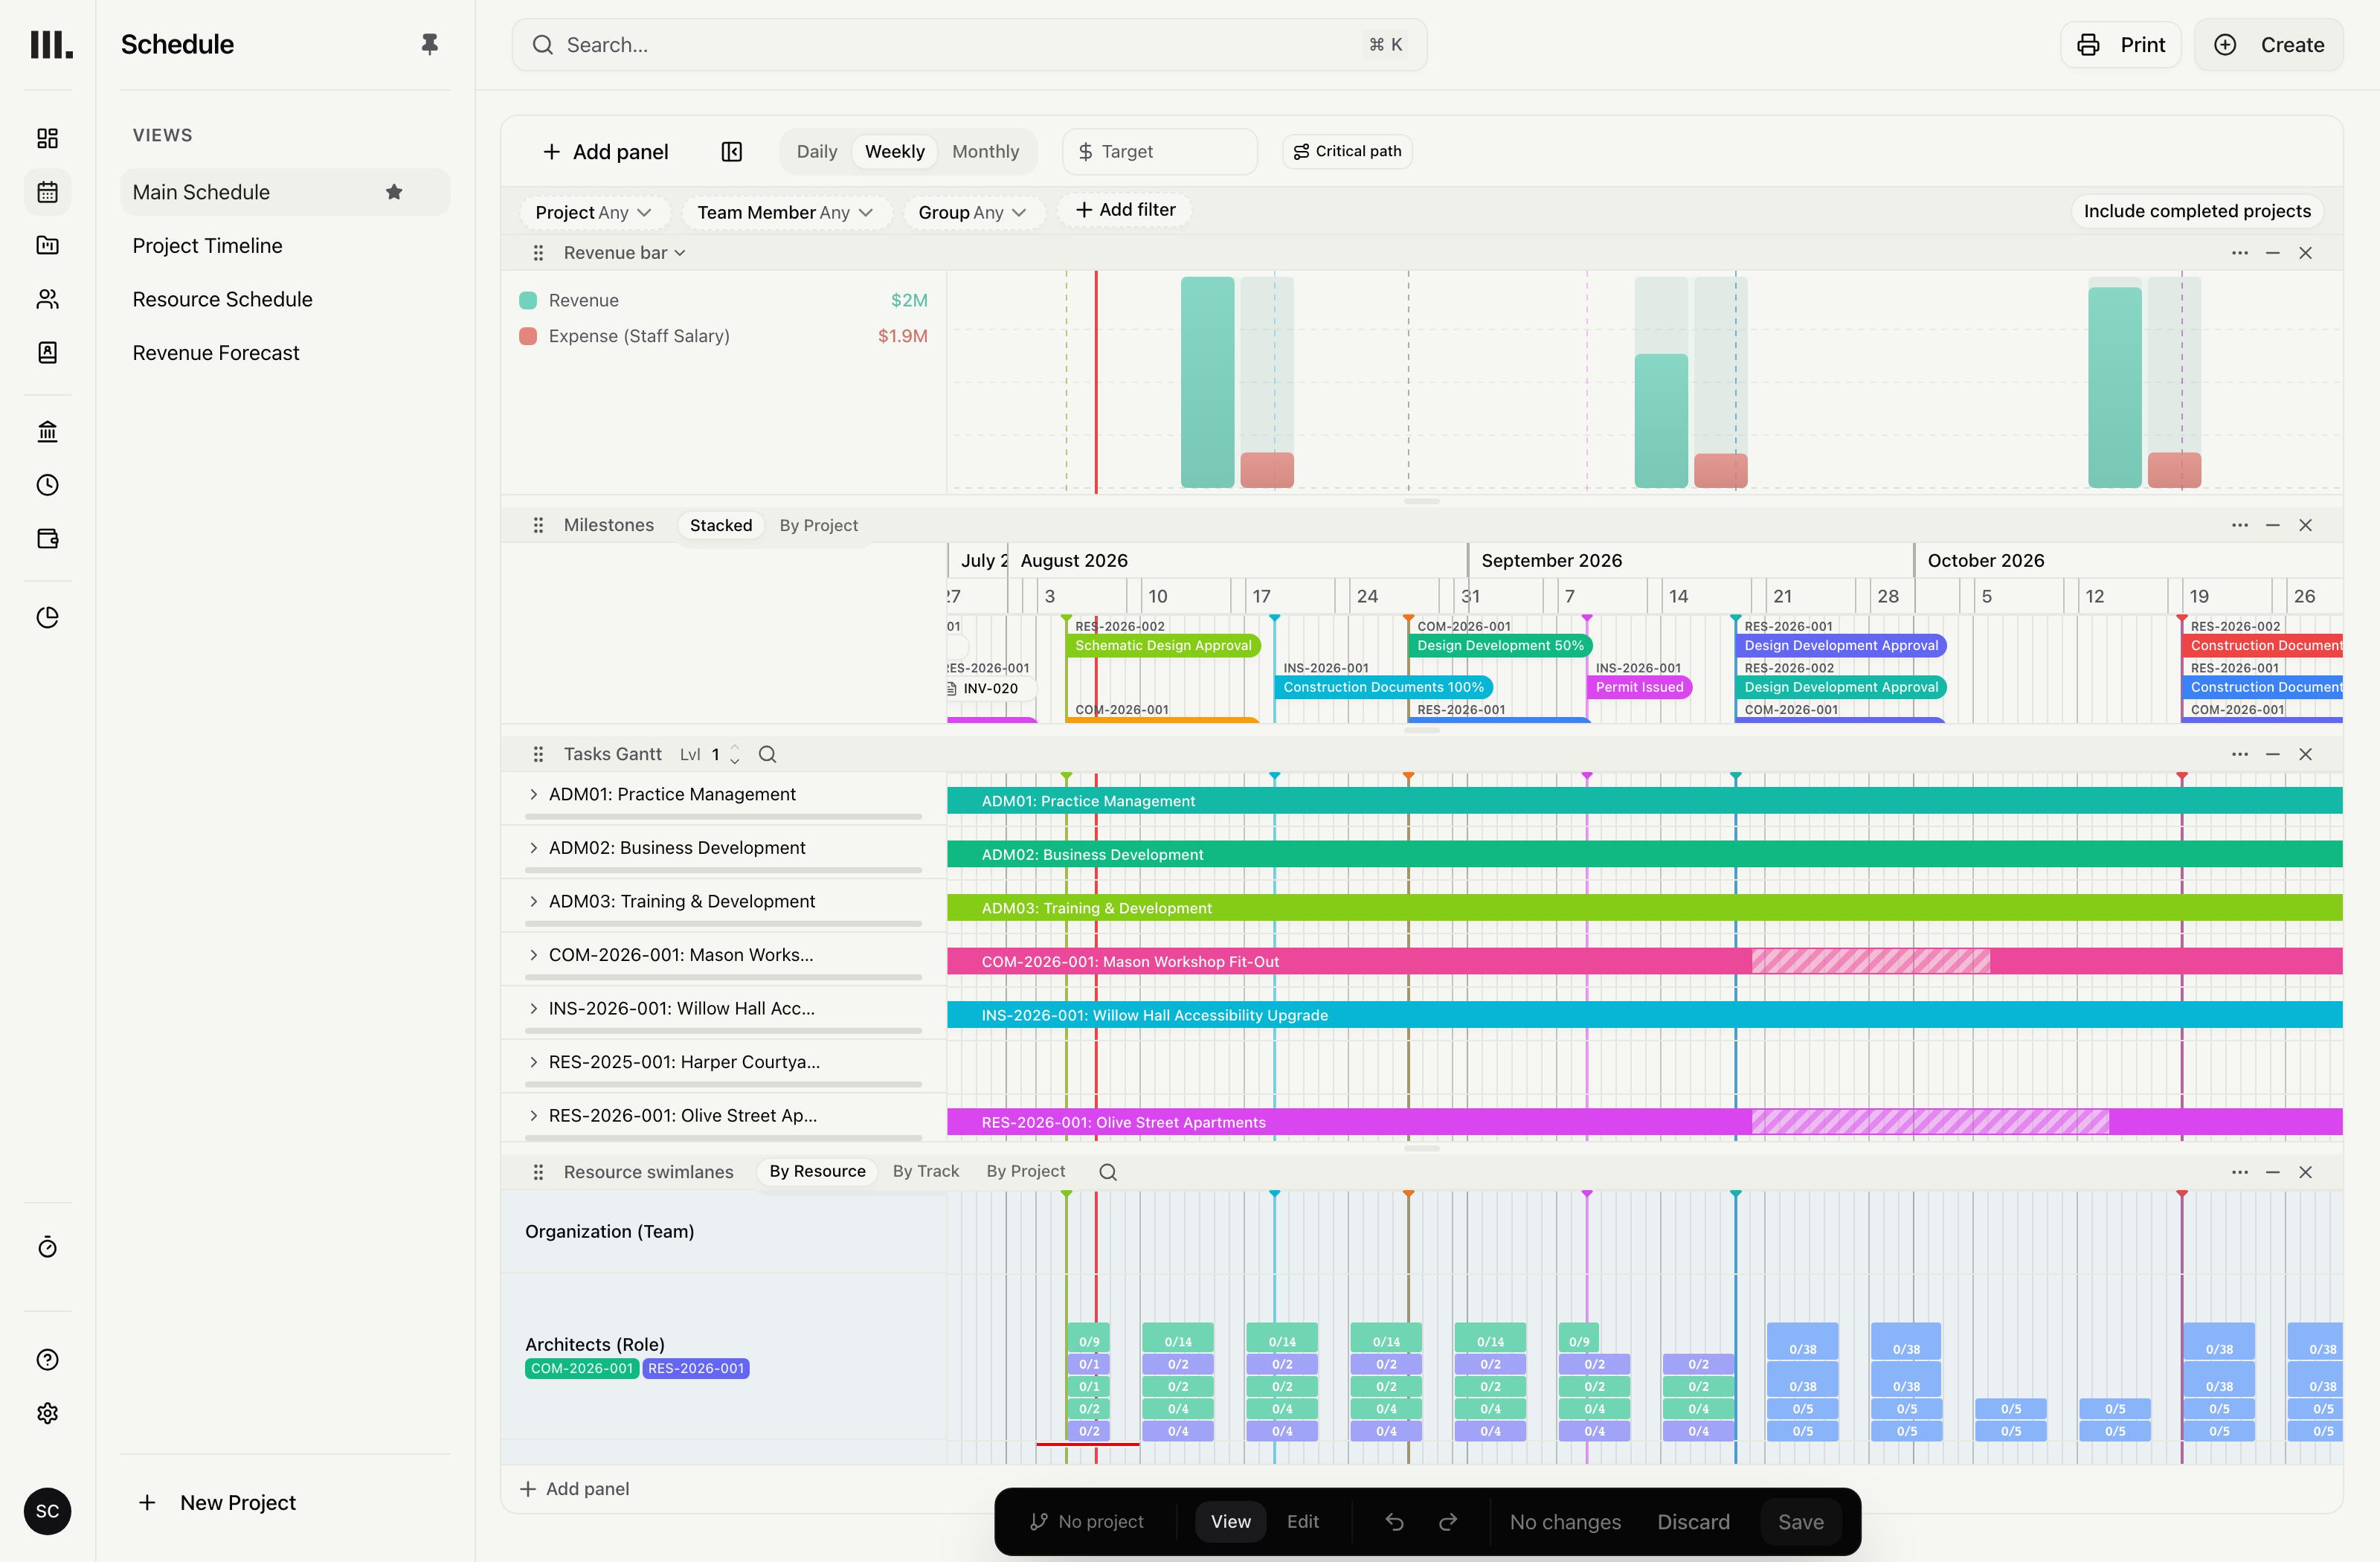Toggle Include completed projects
2380x1562 pixels.
(x=2196, y=211)
